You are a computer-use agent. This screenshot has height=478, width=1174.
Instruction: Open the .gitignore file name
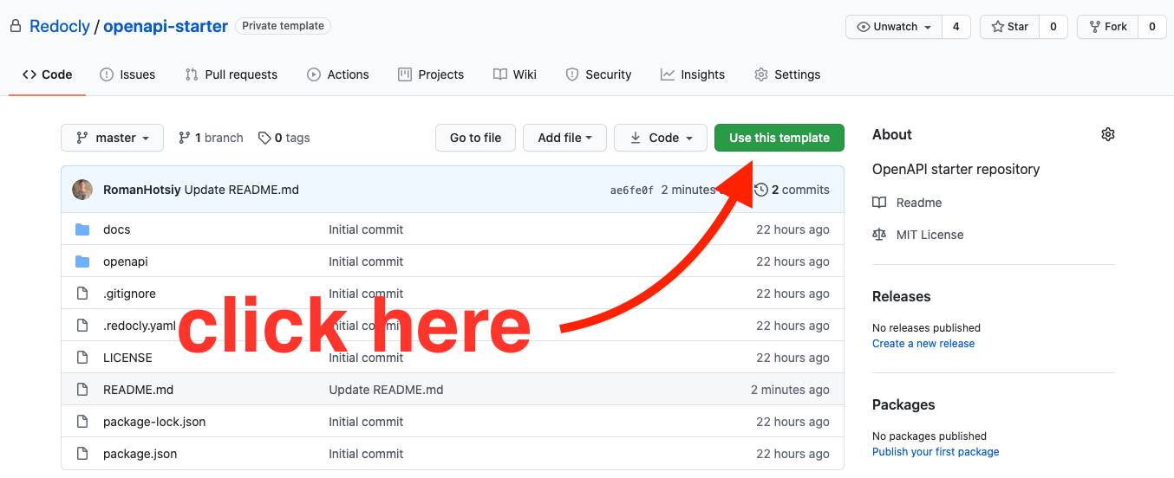tap(129, 294)
